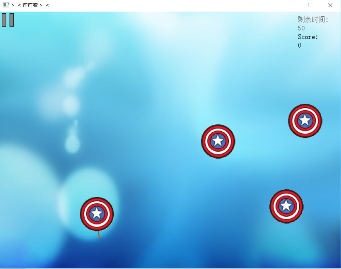Tap the shield balloon lowest on the right
Viewport: 341px width, 269px height.
286,206
